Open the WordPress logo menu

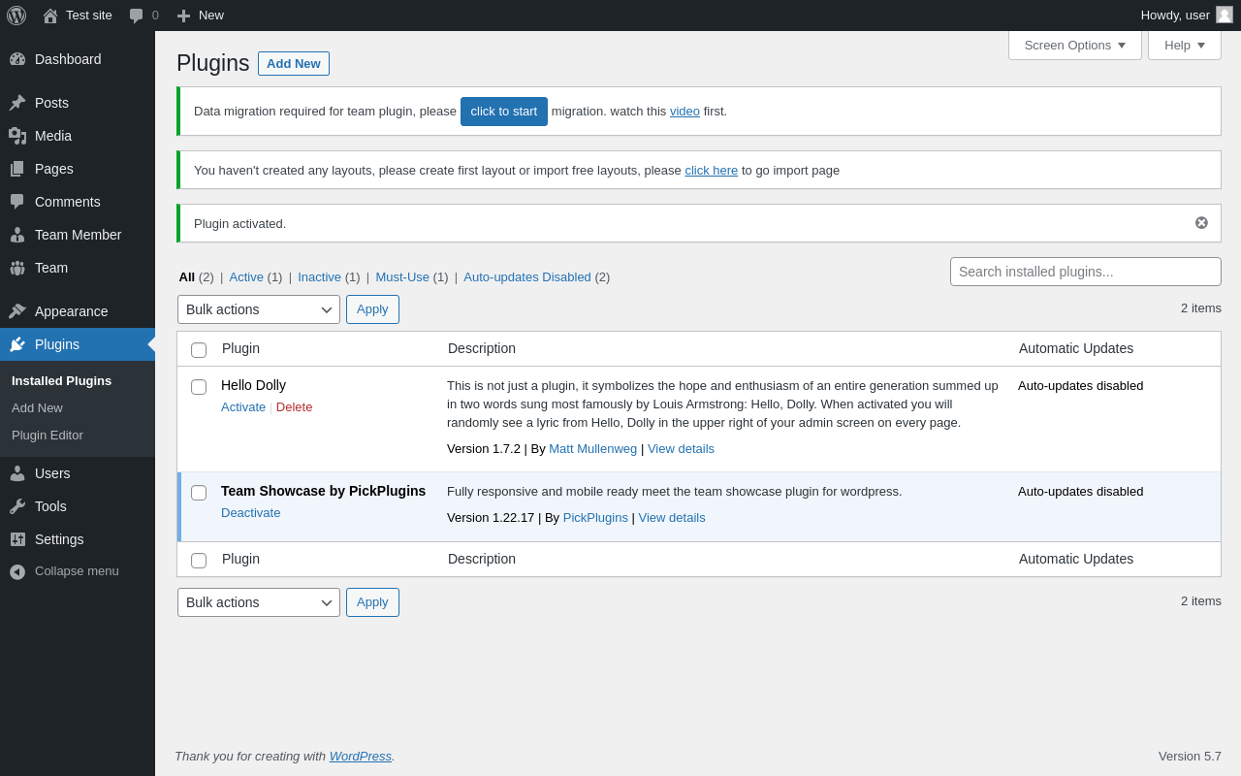(x=16, y=16)
